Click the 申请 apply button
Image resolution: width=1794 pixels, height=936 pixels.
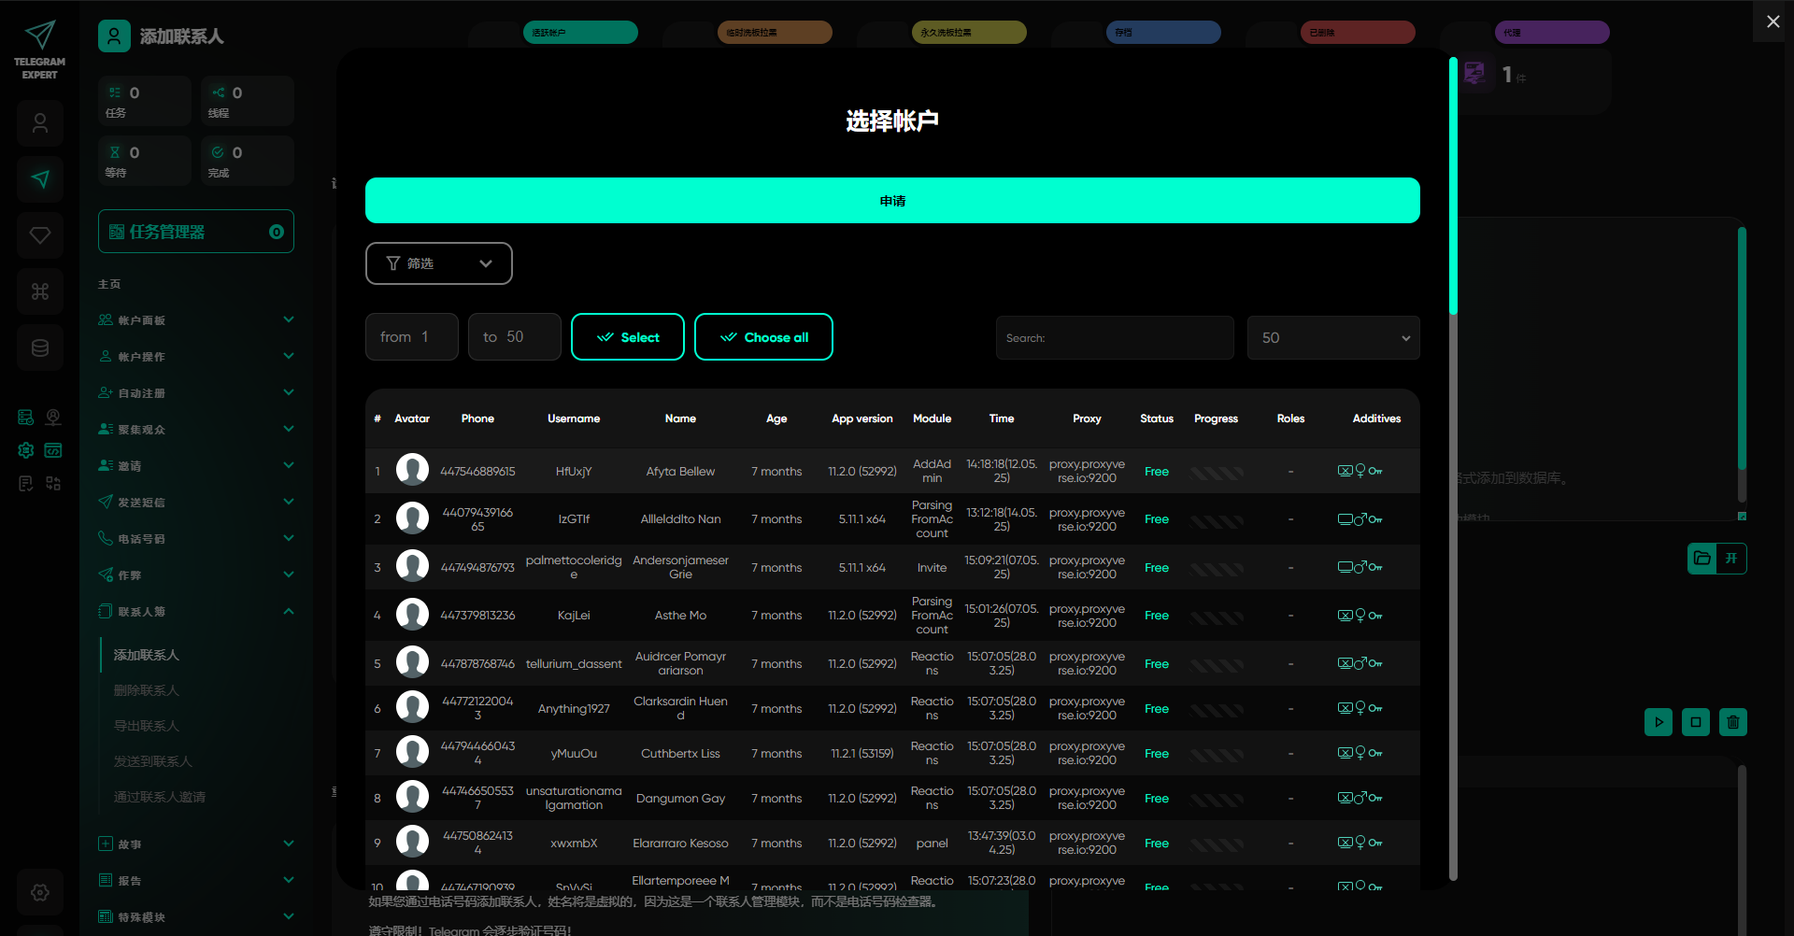(x=891, y=201)
